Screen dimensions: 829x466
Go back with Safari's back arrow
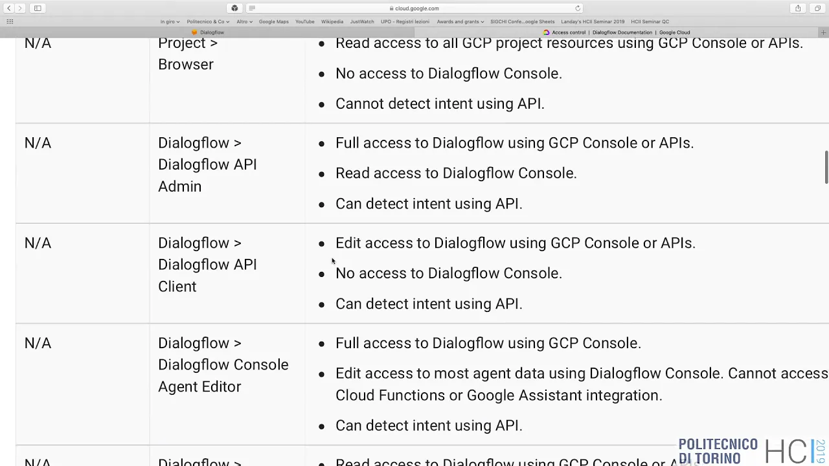(8, 8)
